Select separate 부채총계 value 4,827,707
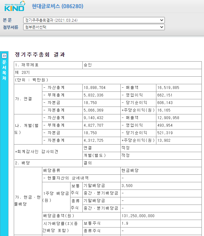 pyautogui.click(x=93, y=125)
